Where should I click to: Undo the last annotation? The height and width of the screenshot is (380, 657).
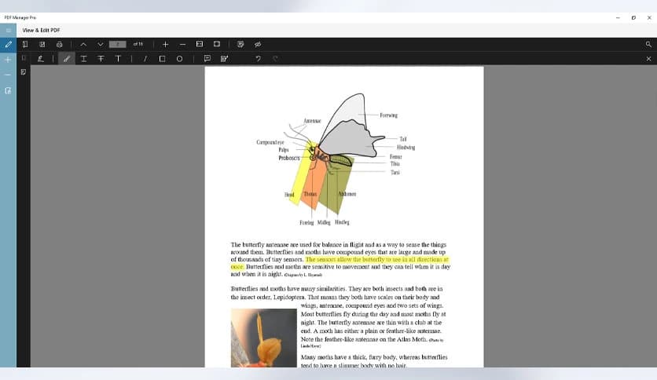tap(258, 58)
